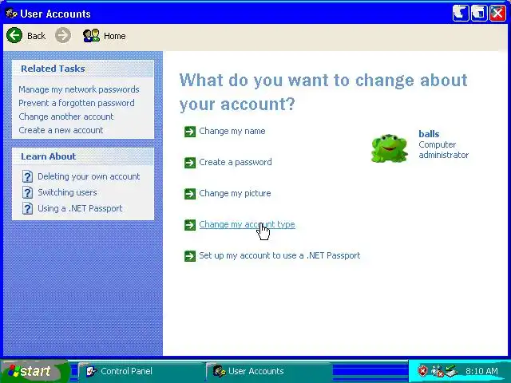This screenshot has height=383, width=511.
Task: Choose Create a password
Action: click(236, 162)
